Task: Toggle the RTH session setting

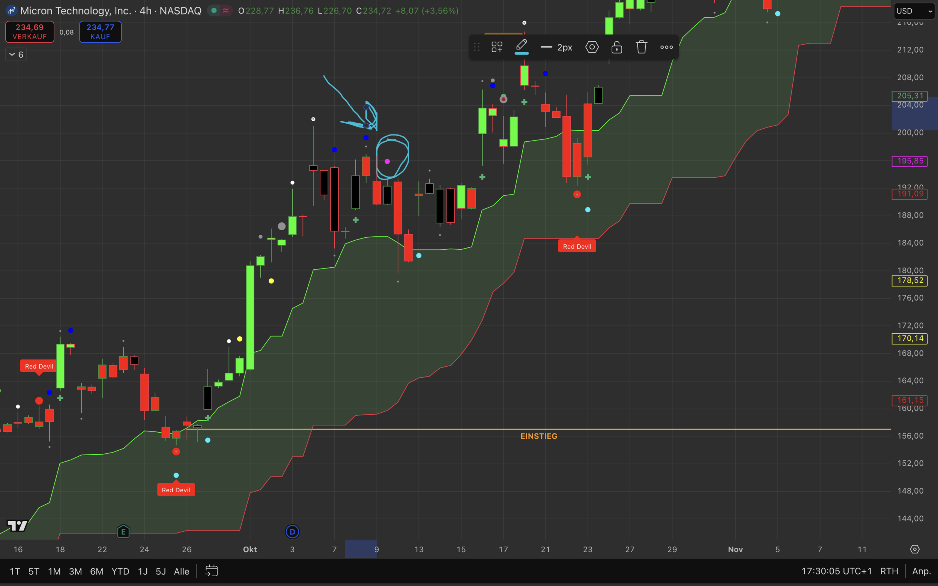Action: (889, 571)
